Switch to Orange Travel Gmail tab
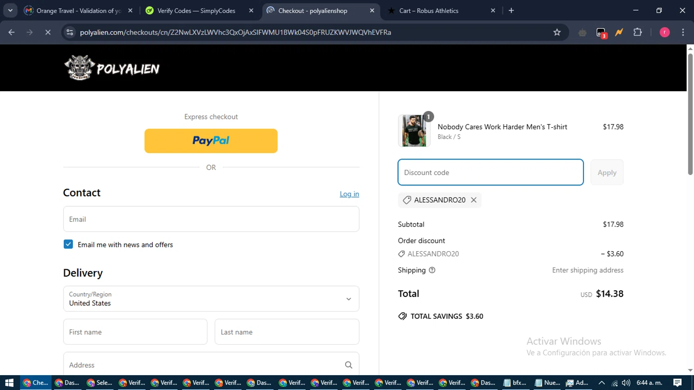This screenshot has width=694, height=390. tap(79, 11)
